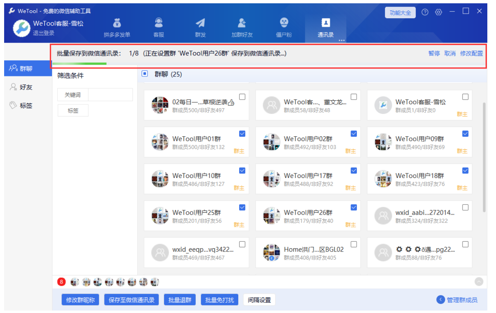Open the 通讯录 contacts icon
This screenshot has height=313, width=496.
pyautogui.click(x=325, y=23)
